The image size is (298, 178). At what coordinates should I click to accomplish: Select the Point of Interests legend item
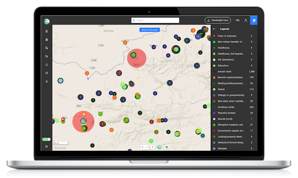coord(234,36)
